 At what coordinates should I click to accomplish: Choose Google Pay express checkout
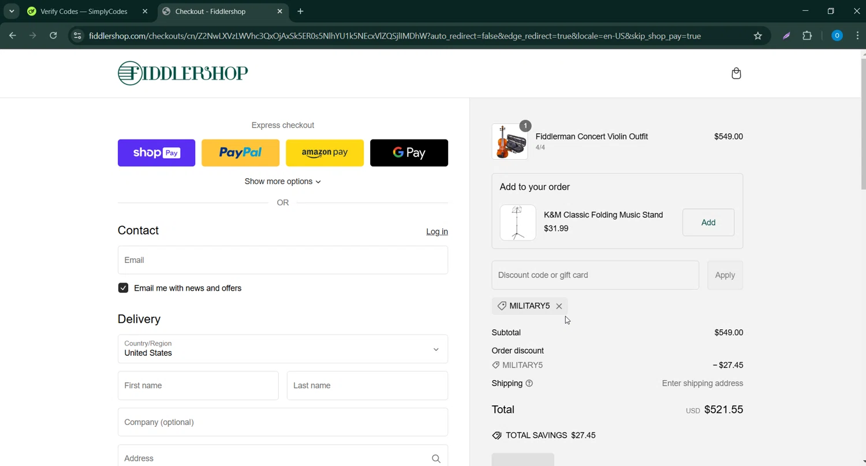click(409, 153)
